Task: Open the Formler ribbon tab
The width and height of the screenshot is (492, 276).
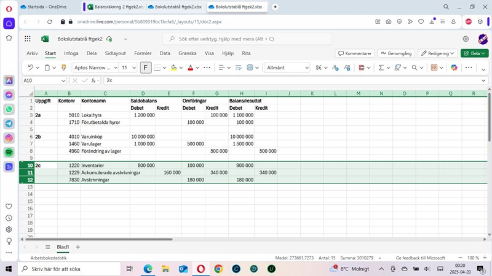Action: 143,53
